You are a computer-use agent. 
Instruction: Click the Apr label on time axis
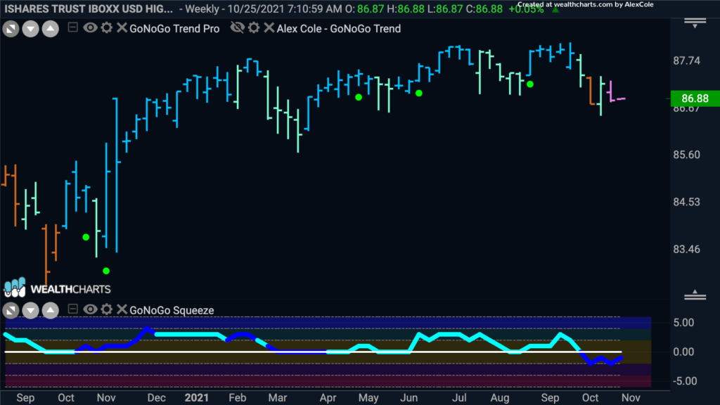[328, 398]
